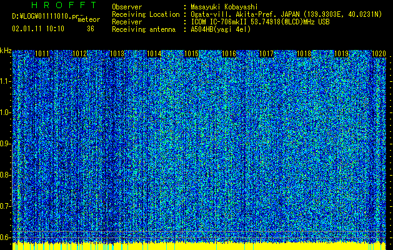Click the Receiving Location label
Image resolution: width=393 pixels, height=250 pixels.
pyautogui.click(x=146, y=14)
